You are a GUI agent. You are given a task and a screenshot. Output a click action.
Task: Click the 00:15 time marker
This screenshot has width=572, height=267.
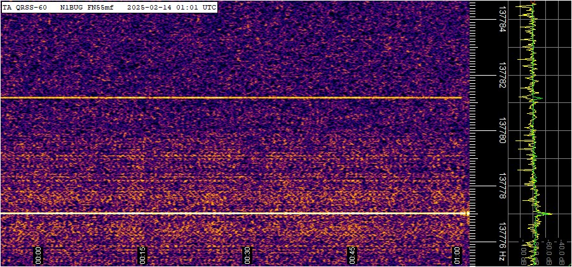tap(143, 255)
